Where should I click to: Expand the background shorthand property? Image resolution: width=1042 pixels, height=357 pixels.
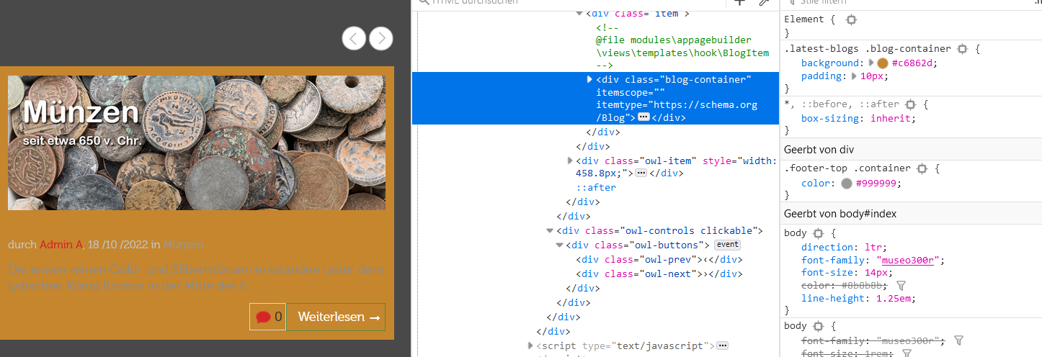871,63
